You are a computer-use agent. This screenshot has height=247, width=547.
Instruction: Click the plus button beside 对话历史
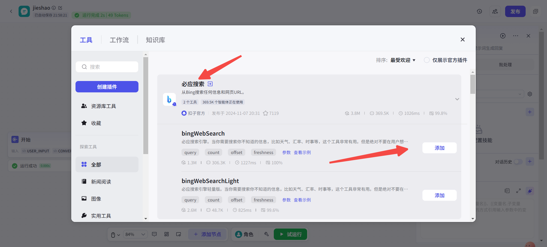pyautogui.click(x=530, y=161)
